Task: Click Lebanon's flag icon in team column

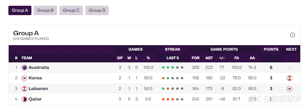Action: [24, 89]
